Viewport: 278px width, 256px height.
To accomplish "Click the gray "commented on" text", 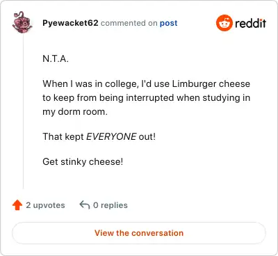I will pos(129,23).
